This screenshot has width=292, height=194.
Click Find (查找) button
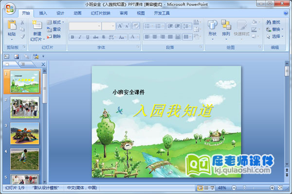tap(273, 22)
